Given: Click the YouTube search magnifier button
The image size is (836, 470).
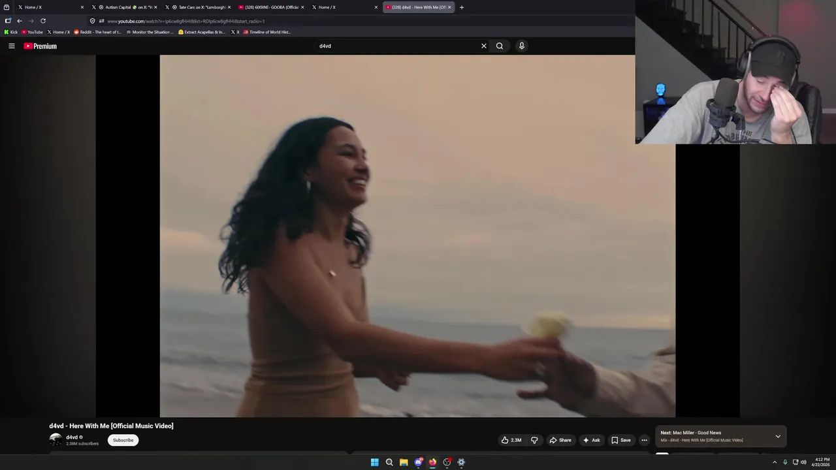Looking at the screenshot, I should coord(500,46).
